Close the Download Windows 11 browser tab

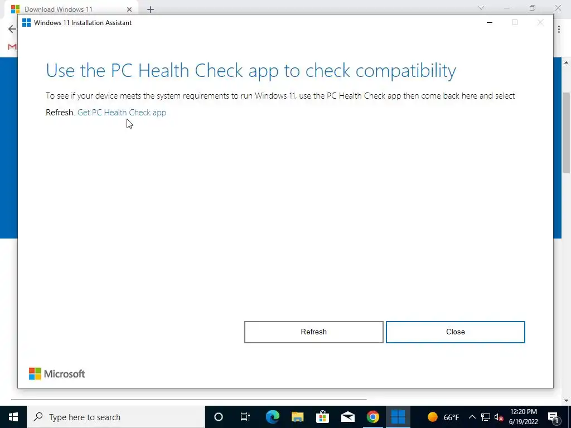(x=129, y=9)
